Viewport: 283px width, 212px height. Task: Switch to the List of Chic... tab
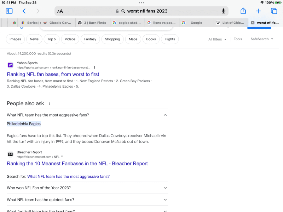pyautogui.click(x=231, y=23)
